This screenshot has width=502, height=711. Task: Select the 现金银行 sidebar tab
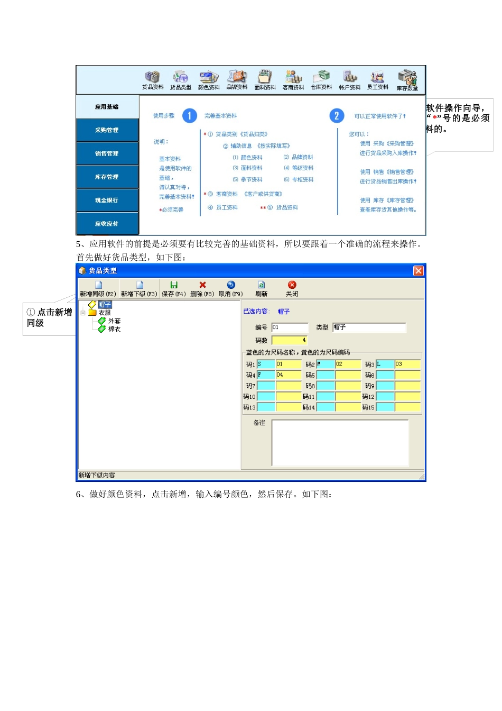107,200
